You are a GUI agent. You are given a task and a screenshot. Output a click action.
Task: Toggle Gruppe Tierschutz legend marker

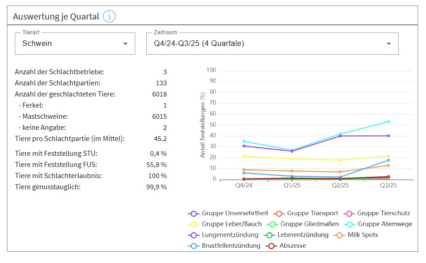(349, 213)
